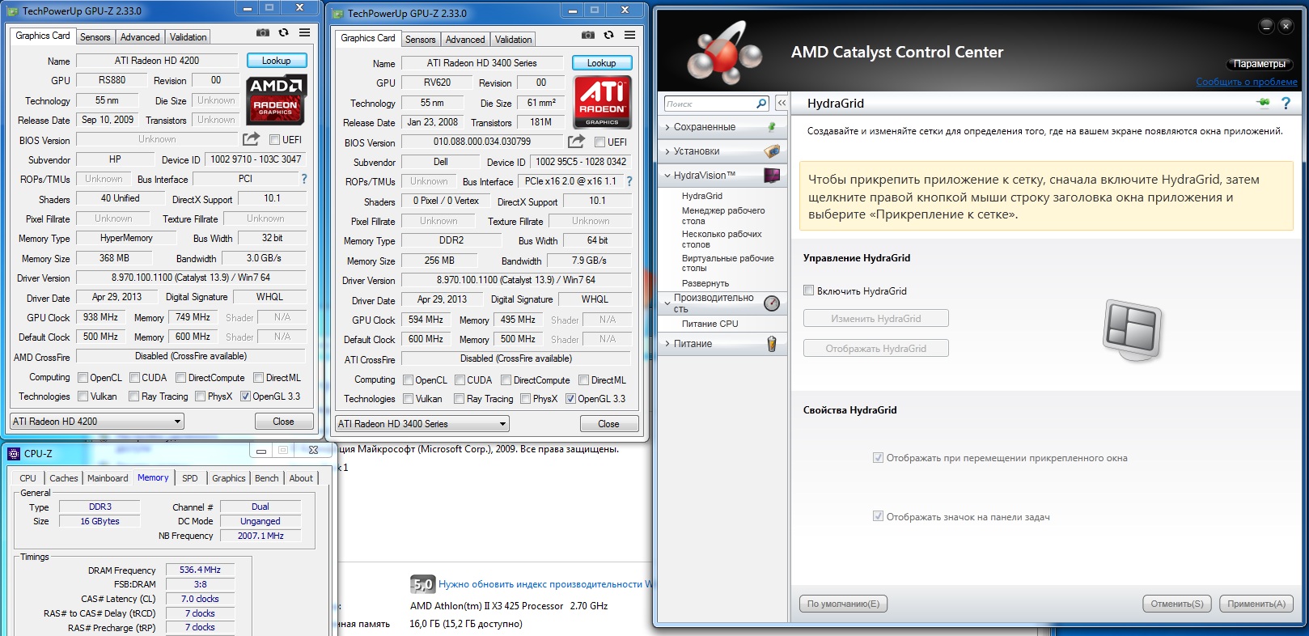Click the Bus Interface question mark for PCIe x16
Screen dimensions: 1309x636
pos(629,181)
